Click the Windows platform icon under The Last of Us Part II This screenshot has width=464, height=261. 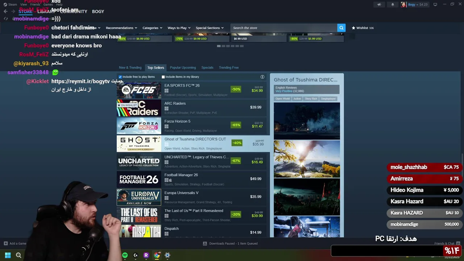click(x=166, y=216)
